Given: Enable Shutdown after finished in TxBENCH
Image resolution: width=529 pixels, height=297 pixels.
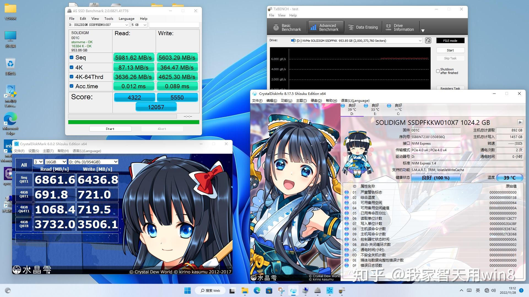Looking at the screenshot, I should tap(438, 71).
